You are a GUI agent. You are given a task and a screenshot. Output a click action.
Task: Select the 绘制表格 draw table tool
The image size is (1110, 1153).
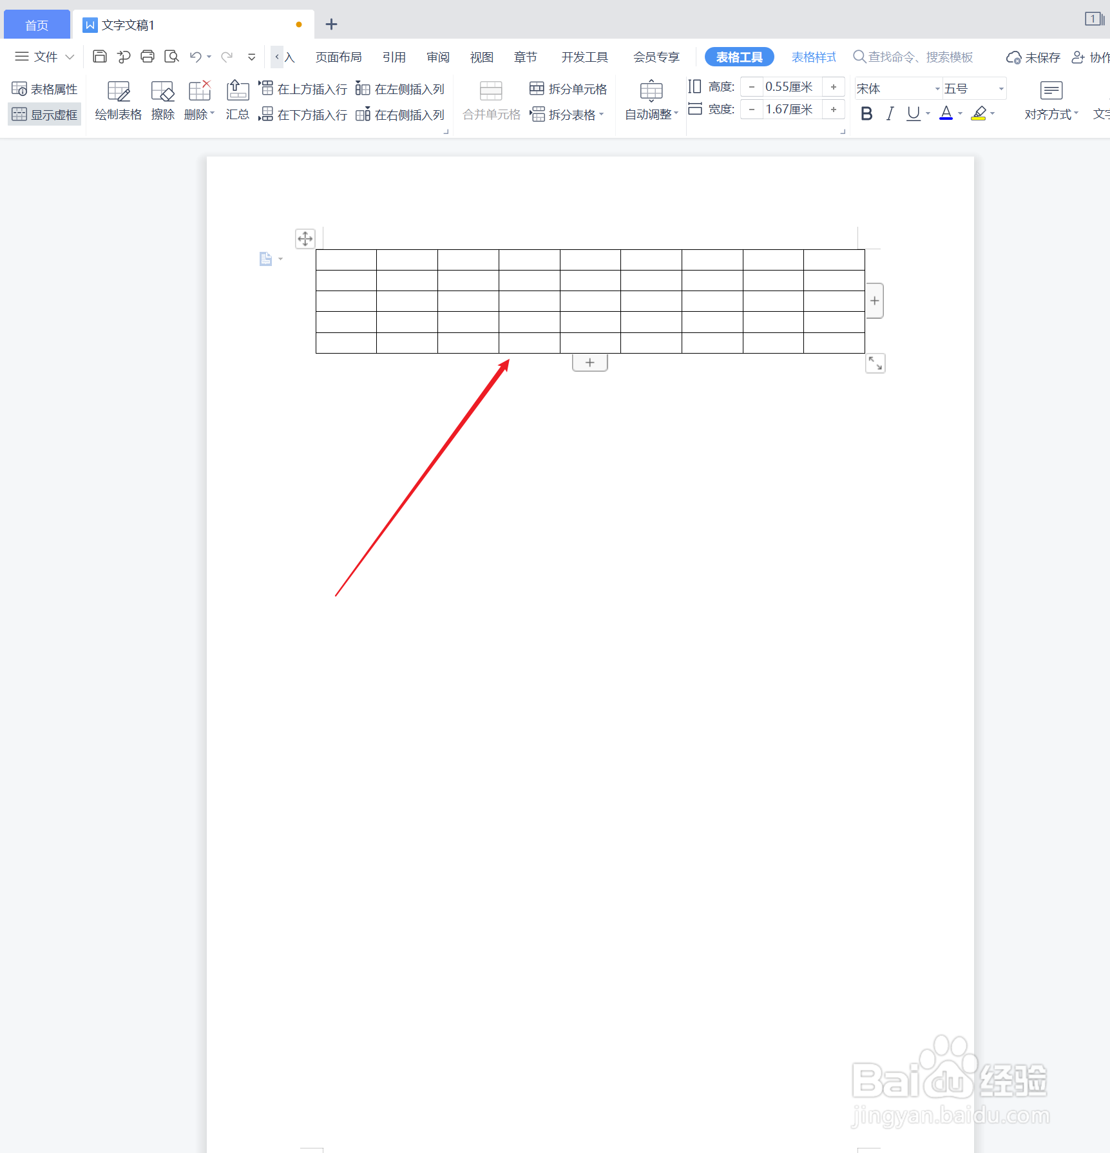click(x=118, y=100)
